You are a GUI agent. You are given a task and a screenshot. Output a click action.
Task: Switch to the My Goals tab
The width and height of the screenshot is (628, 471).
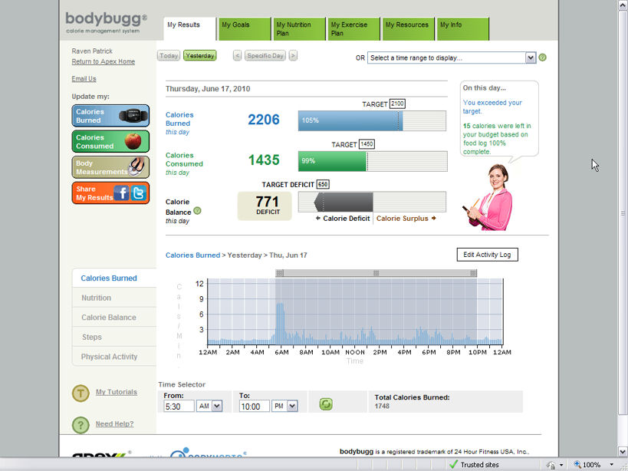[x=244, y=29]
